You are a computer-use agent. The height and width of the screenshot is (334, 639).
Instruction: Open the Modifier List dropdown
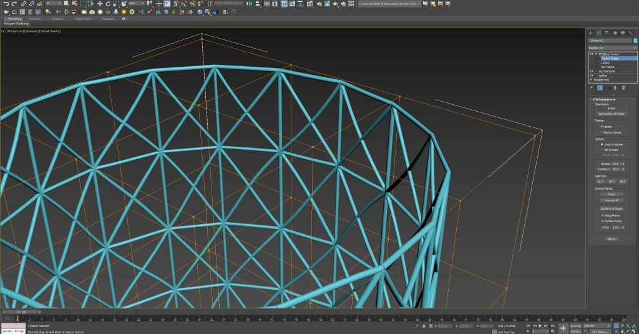click(x=613, y=48)
